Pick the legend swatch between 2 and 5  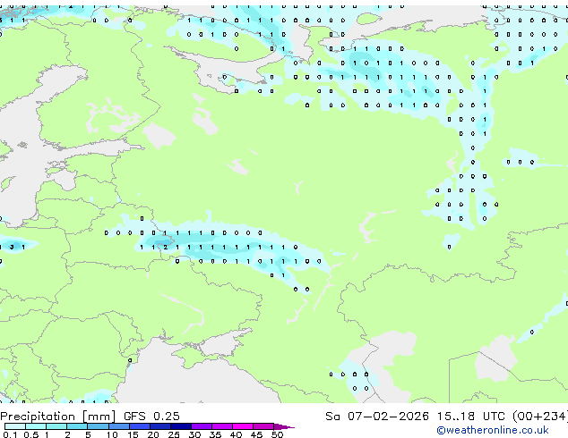tap(77, 426)
